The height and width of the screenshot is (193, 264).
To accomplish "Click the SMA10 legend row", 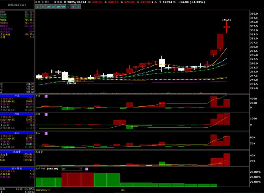I will [x=17, y=15].
